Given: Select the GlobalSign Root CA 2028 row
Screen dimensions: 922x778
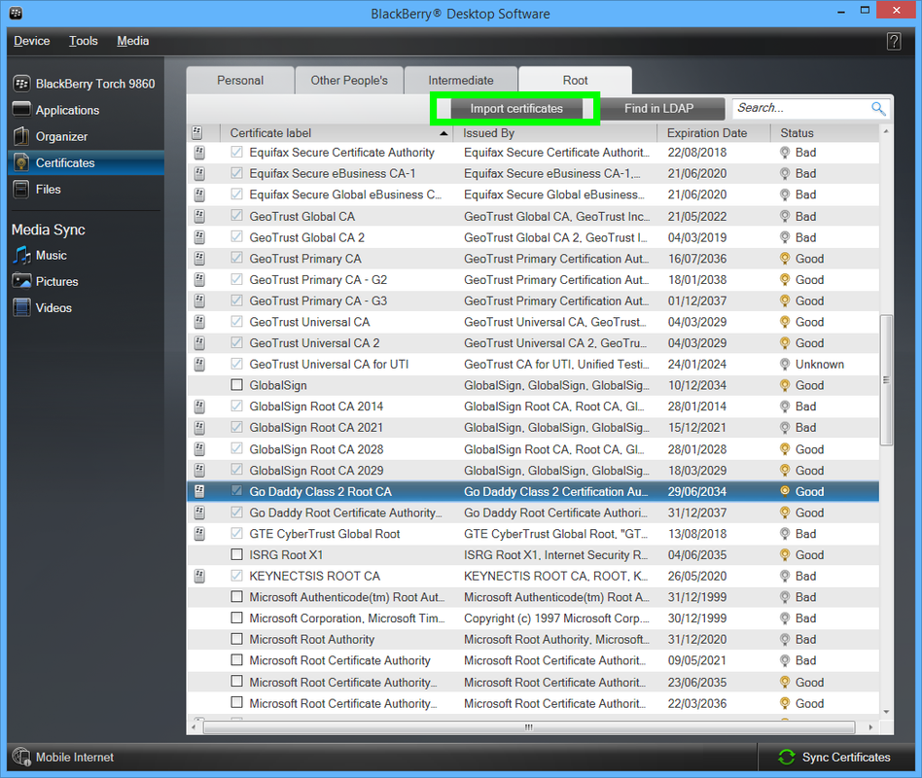Looking at the screenshot, I should point(533,449).
